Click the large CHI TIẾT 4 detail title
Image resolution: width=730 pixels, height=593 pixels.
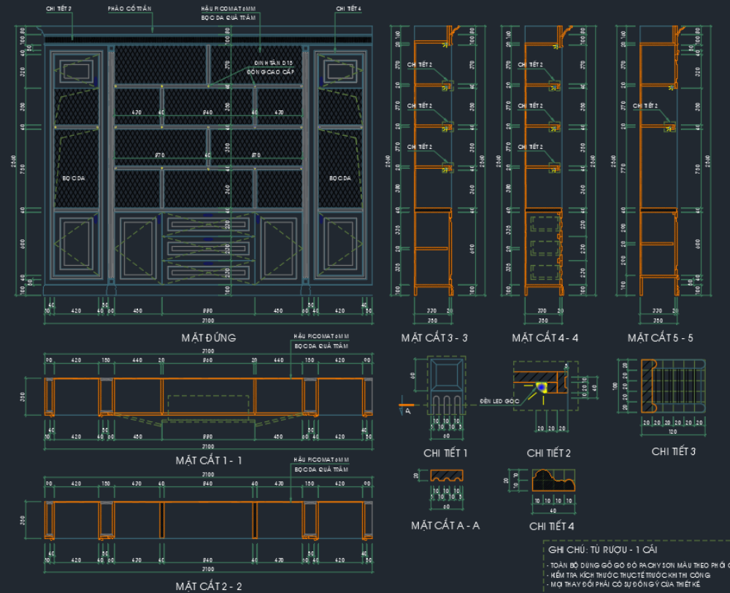coord(551,527)
